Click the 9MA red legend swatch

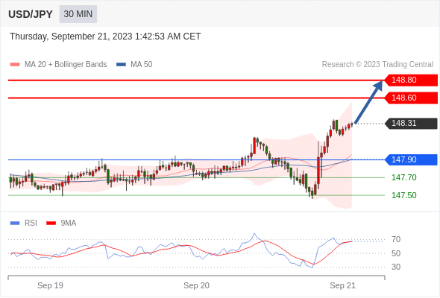(x=51, y=223)
